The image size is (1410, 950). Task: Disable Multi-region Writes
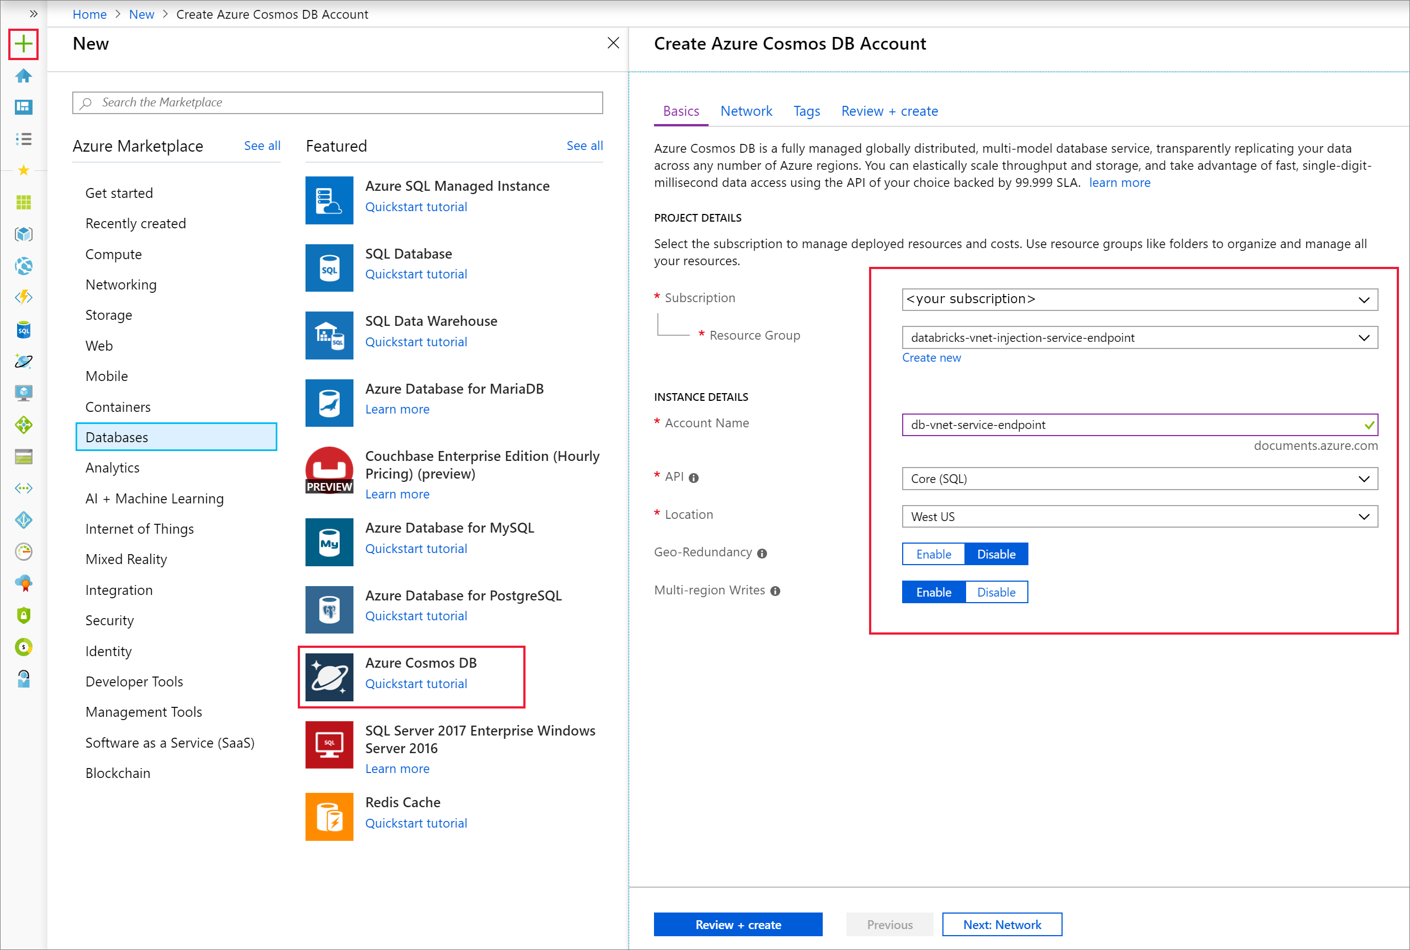point(995,592)
